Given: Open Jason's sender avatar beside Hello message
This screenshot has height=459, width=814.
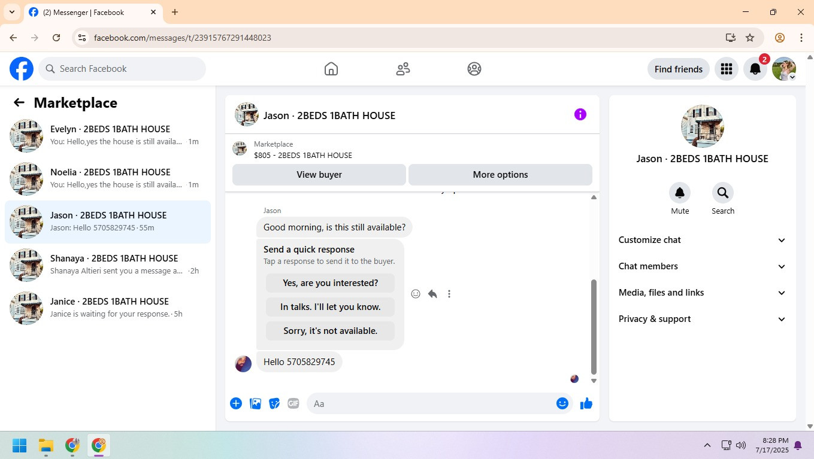Looking at the screenshot, I should pos(243,364).
